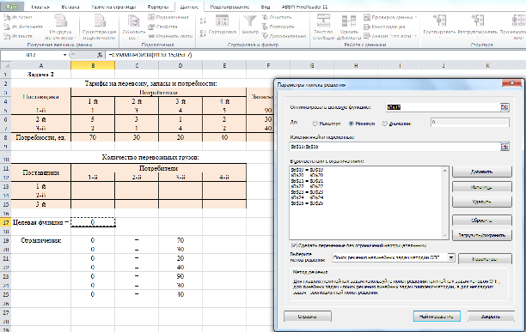Click the 'Загрузить/сохранить' button
The width and height of the screenshot is (526, 332).
click(x=482, y=235)
